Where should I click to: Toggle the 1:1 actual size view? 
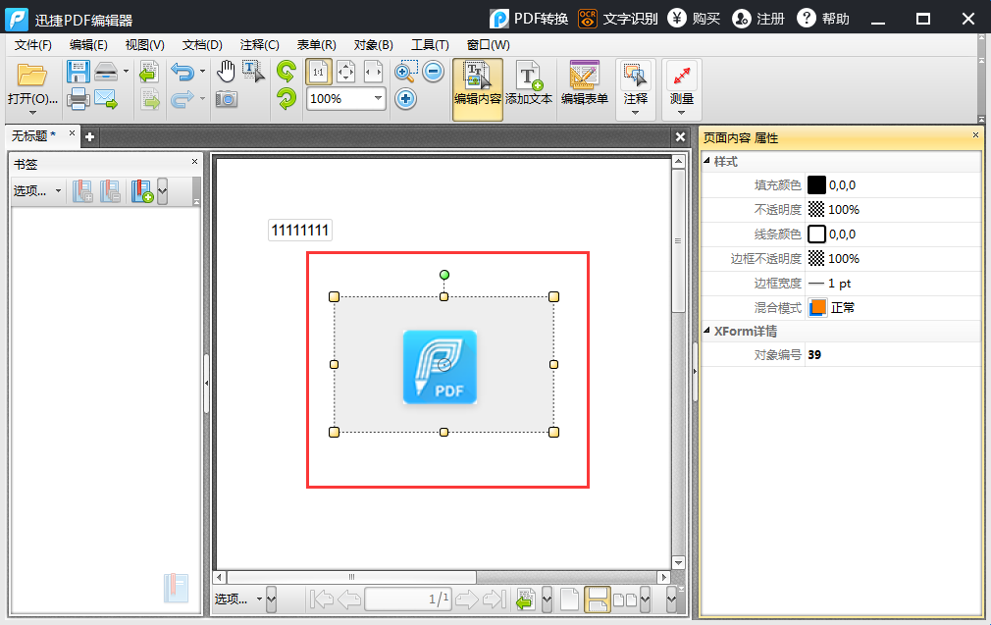(x=316, y=71)
